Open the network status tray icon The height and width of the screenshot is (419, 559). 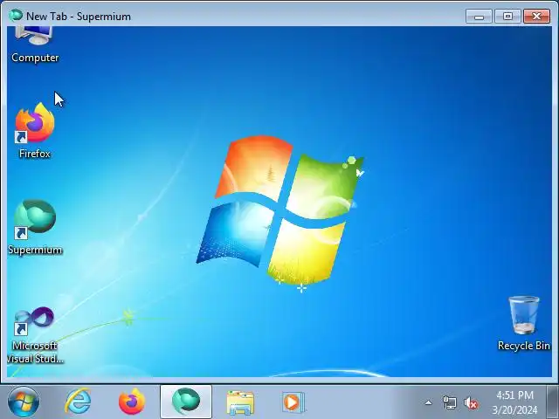tap(449, 403)
